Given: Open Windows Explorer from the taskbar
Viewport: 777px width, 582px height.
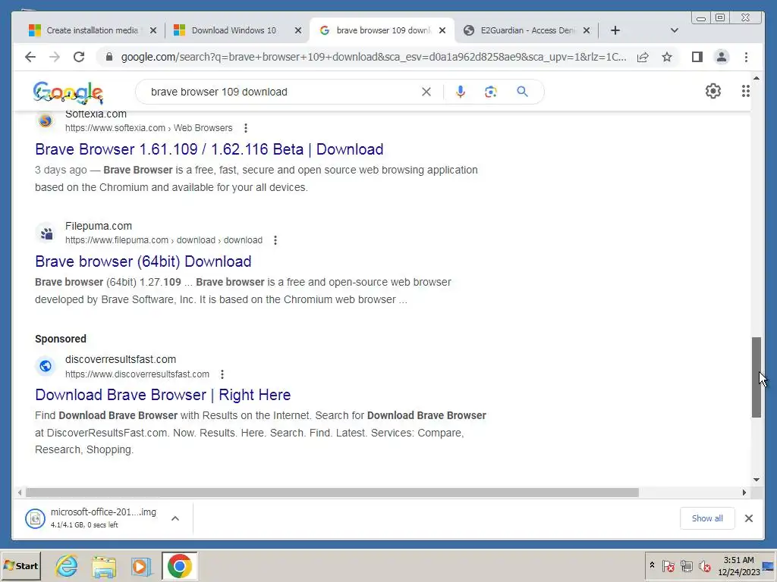Looking at the screenshot, I should coord(103,566).
